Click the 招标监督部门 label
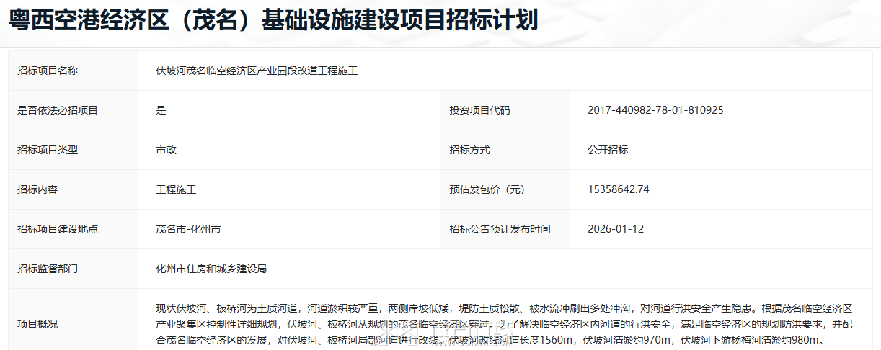Viewport: 881px width, 350px height. coord(48,269)
